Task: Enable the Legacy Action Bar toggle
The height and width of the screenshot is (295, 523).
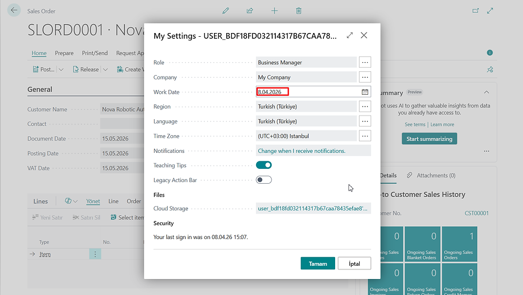Action: (x=264, y=180)
